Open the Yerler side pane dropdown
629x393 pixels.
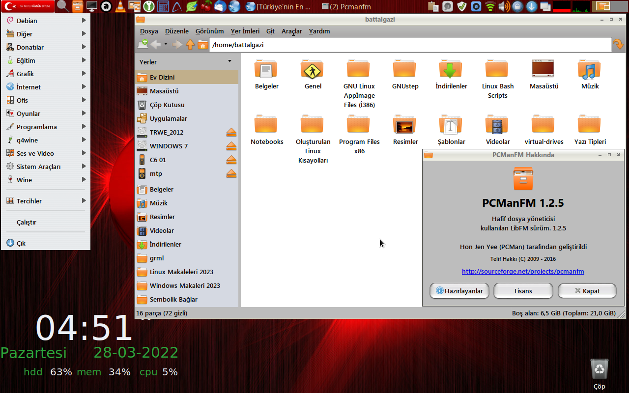[x=229, y=61]
